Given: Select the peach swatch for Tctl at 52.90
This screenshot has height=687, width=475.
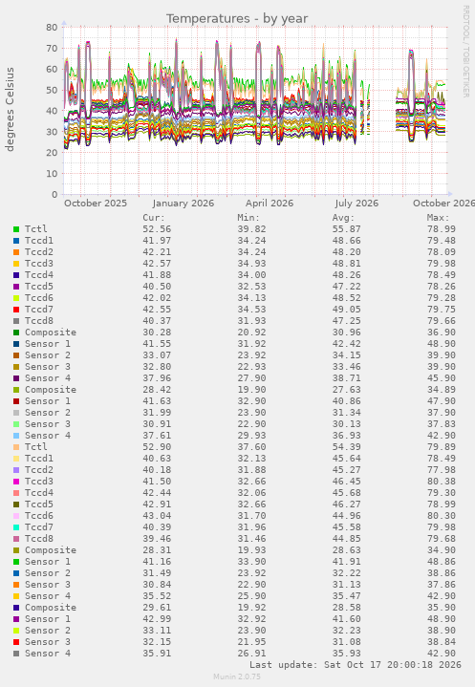Looking at the screenshot, I should coord(16,447).
